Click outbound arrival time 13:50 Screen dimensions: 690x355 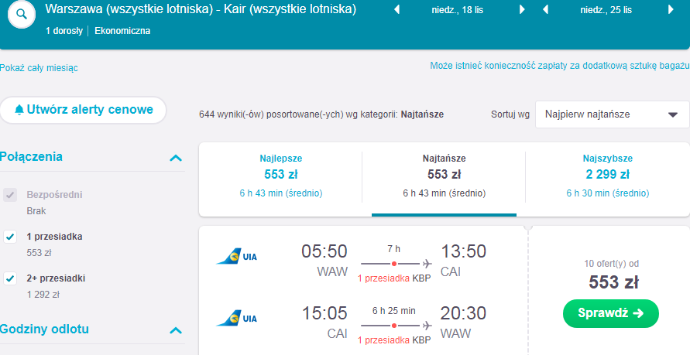pyautogui.click(x=463, y=251)
